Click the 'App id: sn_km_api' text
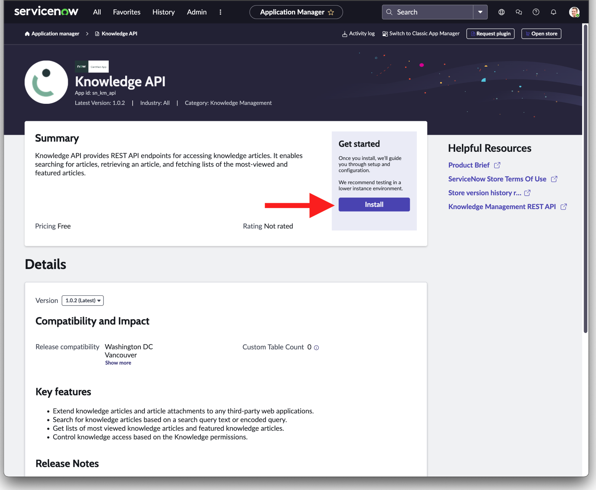The width and height of the screenshot is (596, 490). [x=95, y=93]
